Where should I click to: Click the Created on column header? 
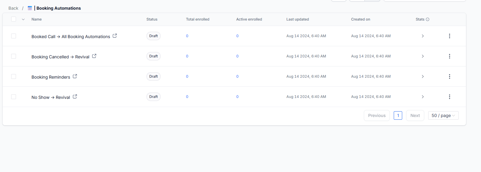click(x=361, y=19)
